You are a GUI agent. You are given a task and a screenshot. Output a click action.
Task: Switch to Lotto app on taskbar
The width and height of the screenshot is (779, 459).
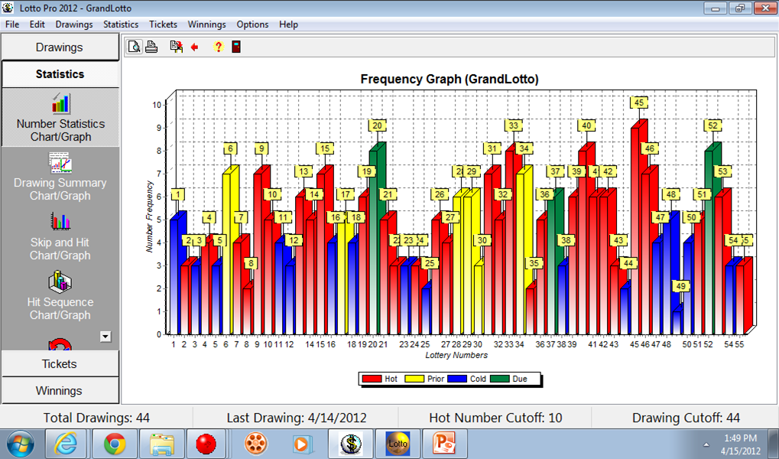click(x=398, y=444)
